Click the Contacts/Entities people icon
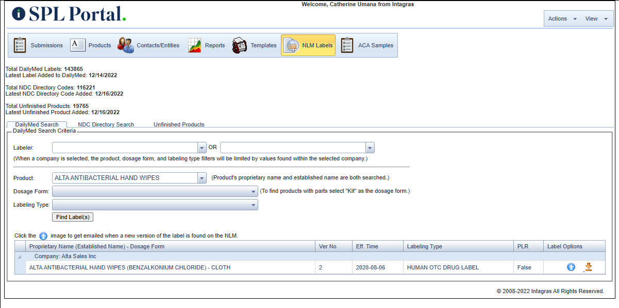Image resolution: width=619 pixels, height=308 pixels. [x=125, y=45]
